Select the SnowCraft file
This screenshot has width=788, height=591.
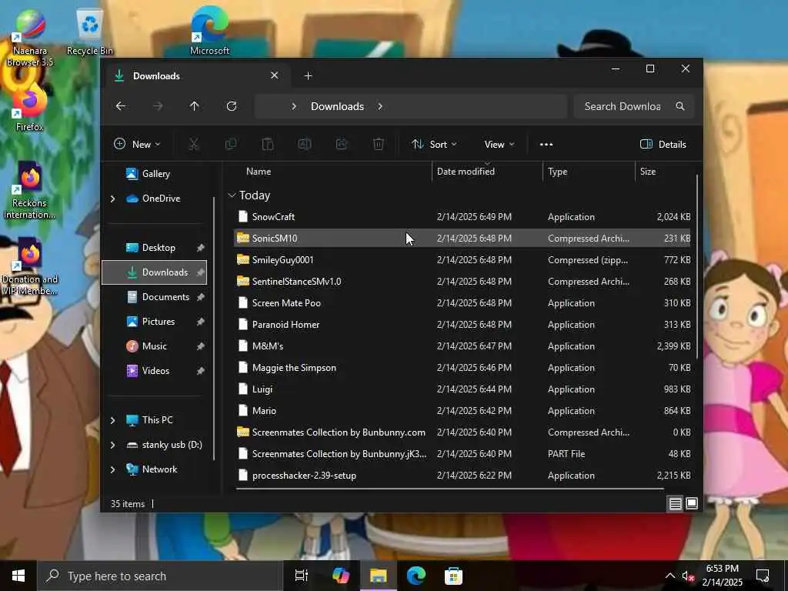point(462,217)
